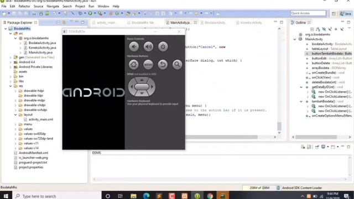Collapse tambahBiodata in the Outline

click(301, 102)
